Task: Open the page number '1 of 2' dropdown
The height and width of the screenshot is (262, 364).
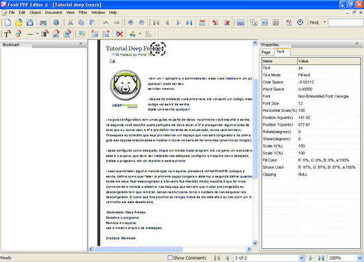Action: 301,258
